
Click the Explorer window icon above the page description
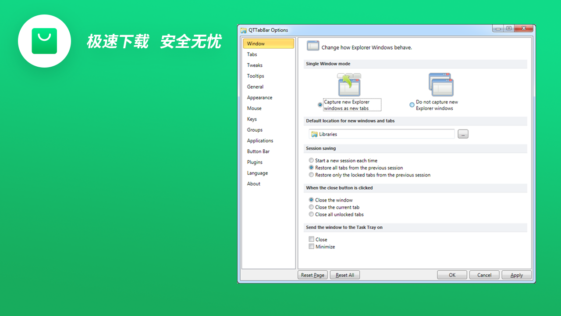313,46
